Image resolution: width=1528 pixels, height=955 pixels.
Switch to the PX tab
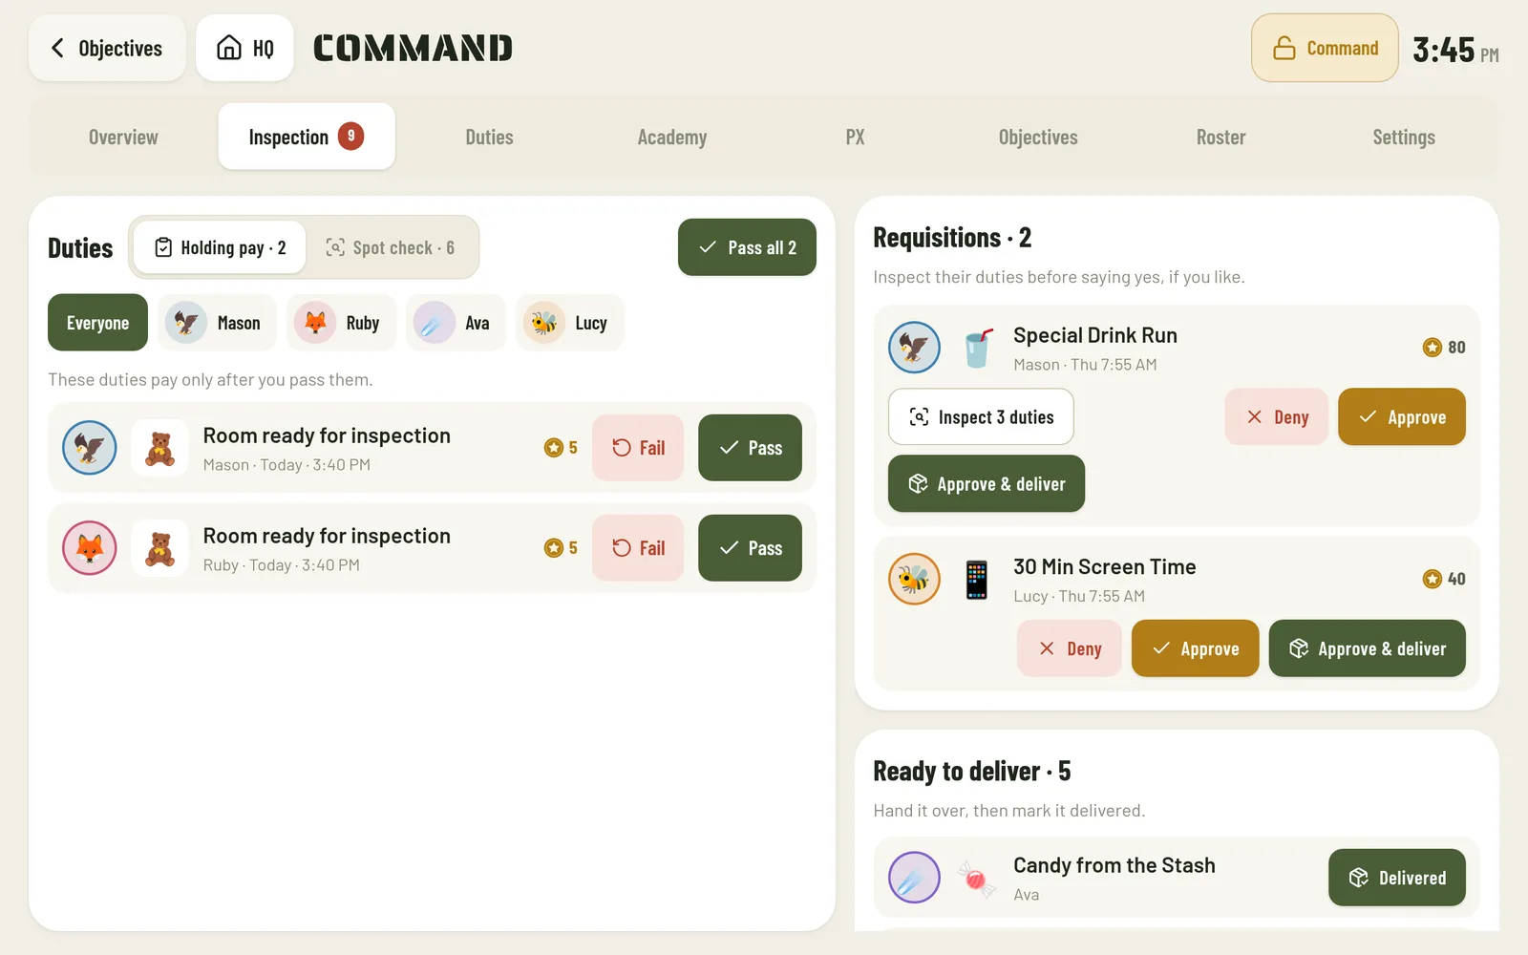[855, 137]
